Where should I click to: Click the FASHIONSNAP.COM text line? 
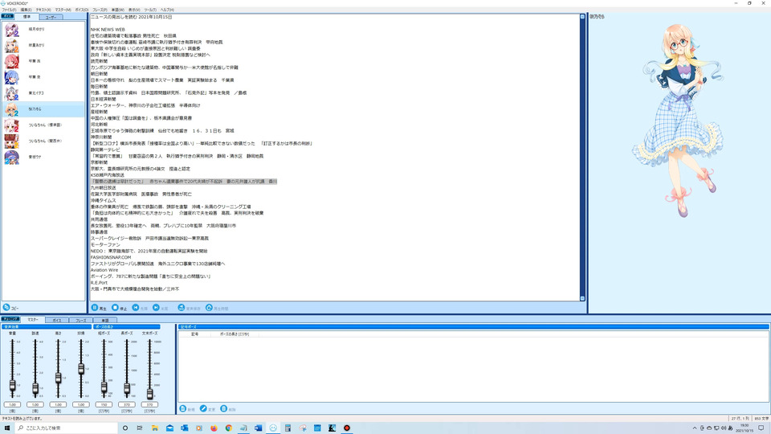(111, 257)
